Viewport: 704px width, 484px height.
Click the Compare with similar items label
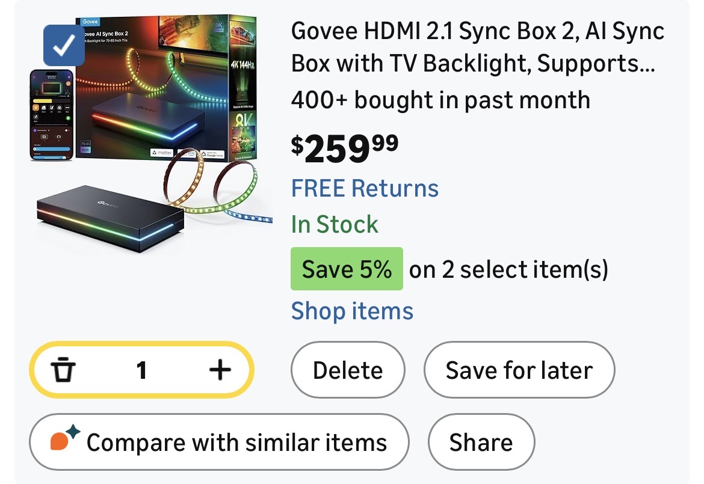click(236, 443)
